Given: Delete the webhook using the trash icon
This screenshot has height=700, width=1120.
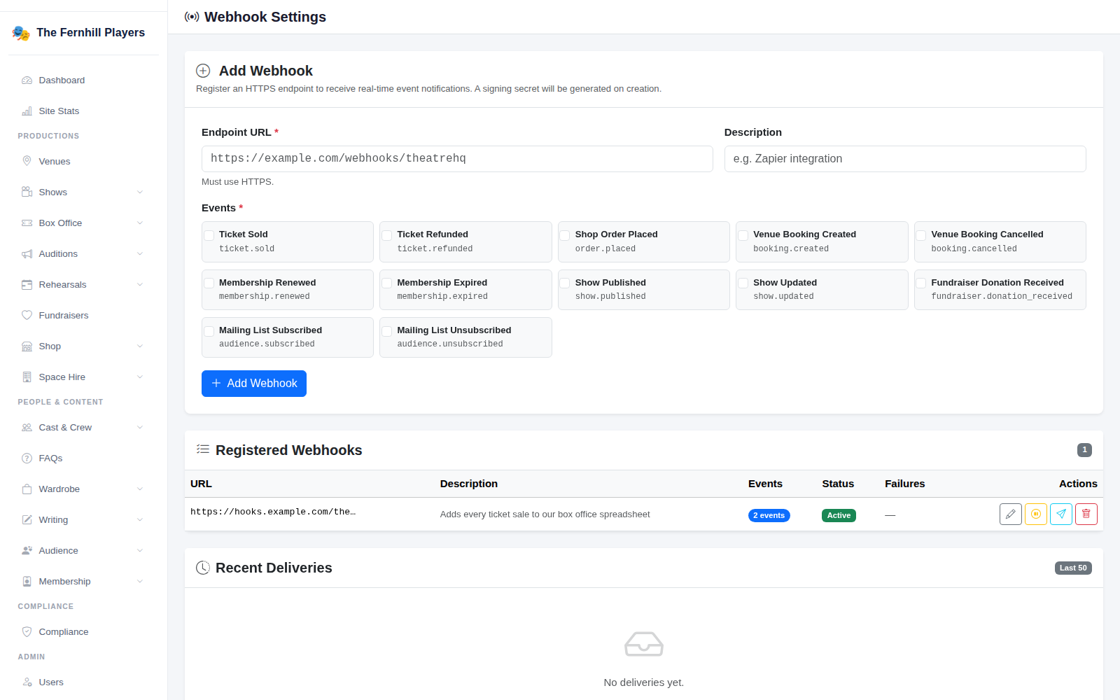Looking at the screenshot, I should 1086,514.
